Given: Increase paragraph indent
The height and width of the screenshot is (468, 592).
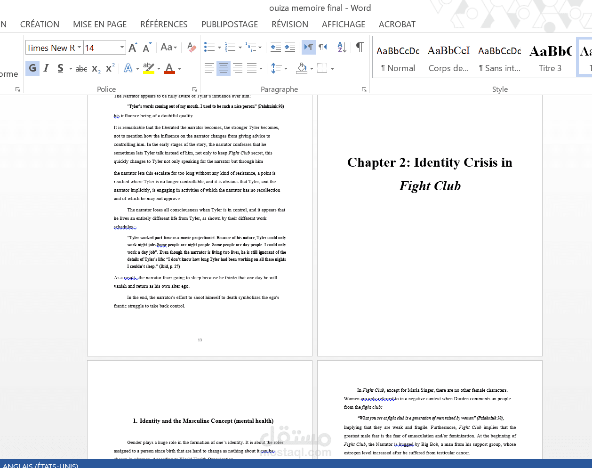Looking at the screenshot, I should click(290, 47).
